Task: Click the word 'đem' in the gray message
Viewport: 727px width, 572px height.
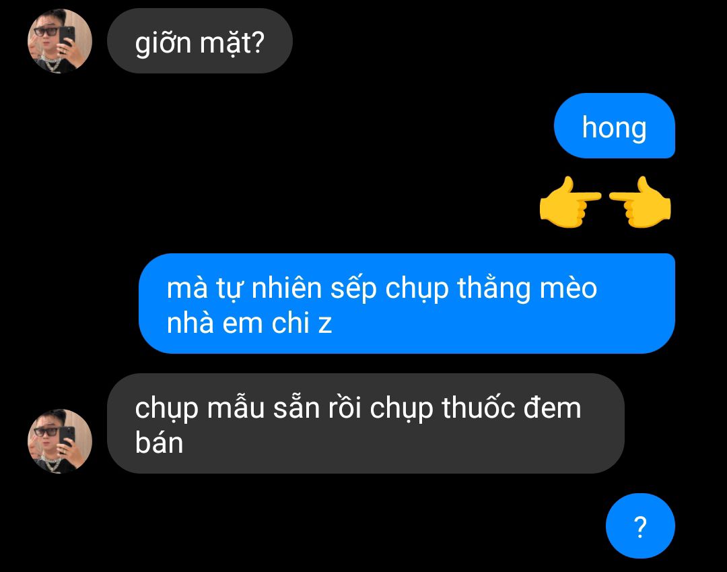Action: click(553, 408)
